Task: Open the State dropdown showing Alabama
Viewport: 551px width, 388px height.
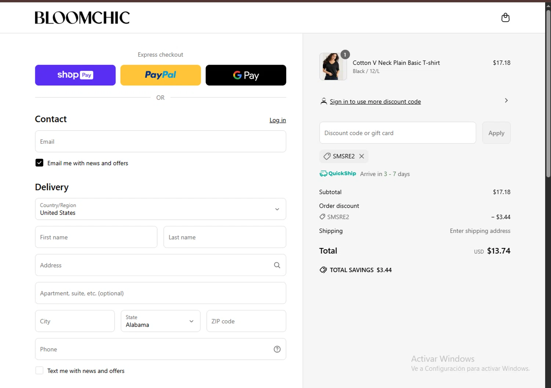Action: [x=161, y=321]
